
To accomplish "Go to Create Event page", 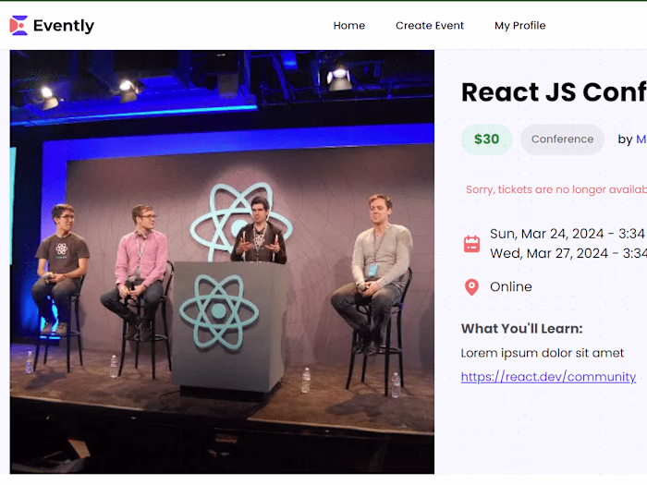I will [430, 26].
